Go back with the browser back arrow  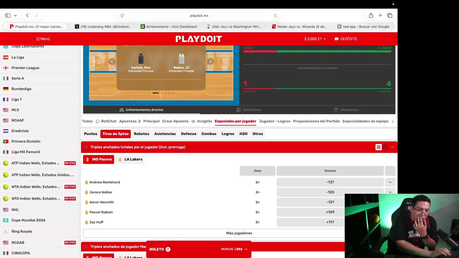[27, 15]
